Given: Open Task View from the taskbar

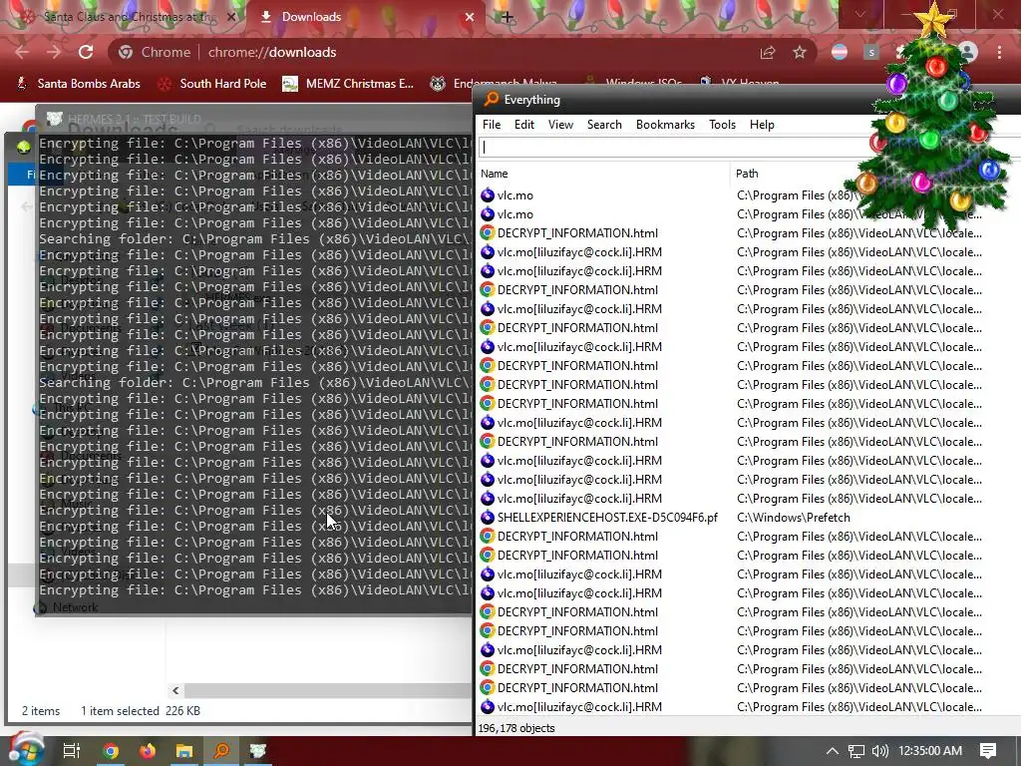Looking at the screenshot, I should pos(71,751).
